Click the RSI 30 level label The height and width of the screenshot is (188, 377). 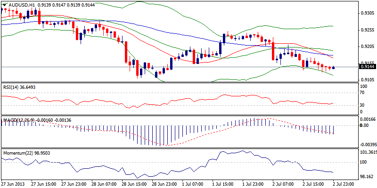click(x=362, y=105)
